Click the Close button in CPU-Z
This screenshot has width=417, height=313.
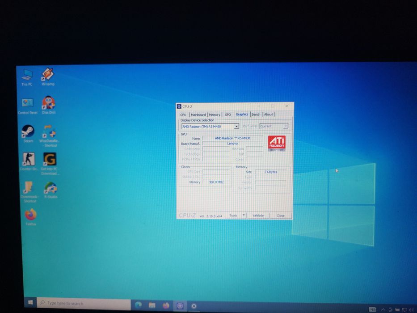click(281, 216)
